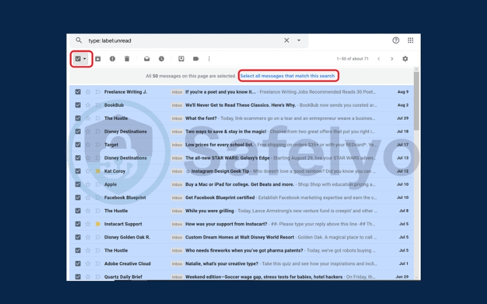Click the Inbox label on the Target row
The height and width of the screenshot is (304, 487).
[177, 145]
